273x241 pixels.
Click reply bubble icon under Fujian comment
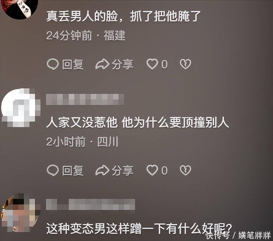click(x=53, y=64)
